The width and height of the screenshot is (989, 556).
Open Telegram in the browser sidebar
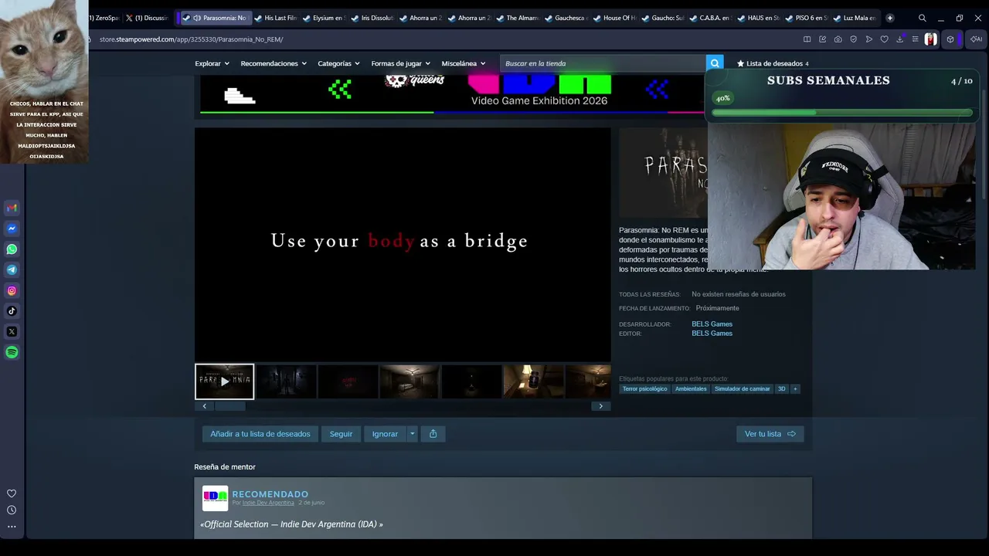12,270
